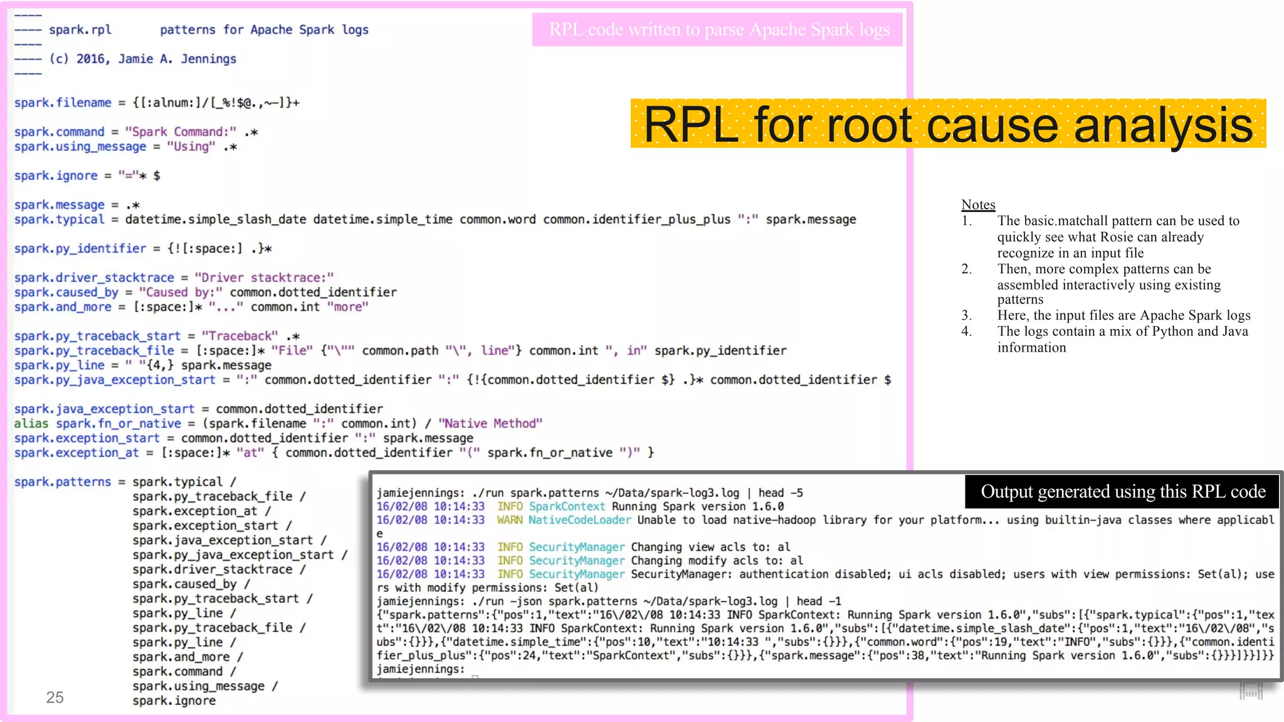Viewport: 1284px width, 722px height.
Task: Click the 'spark.patterns = spark.typical /' line
Action: [125, 482]
